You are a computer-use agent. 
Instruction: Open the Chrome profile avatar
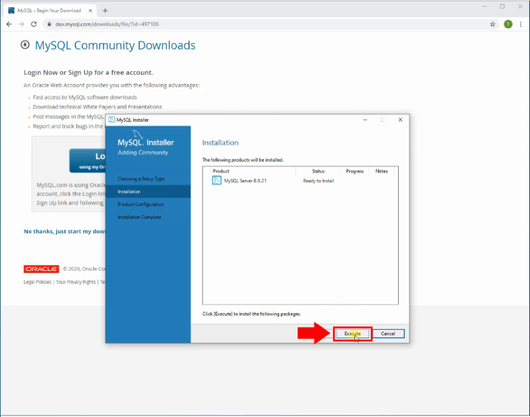507,24
